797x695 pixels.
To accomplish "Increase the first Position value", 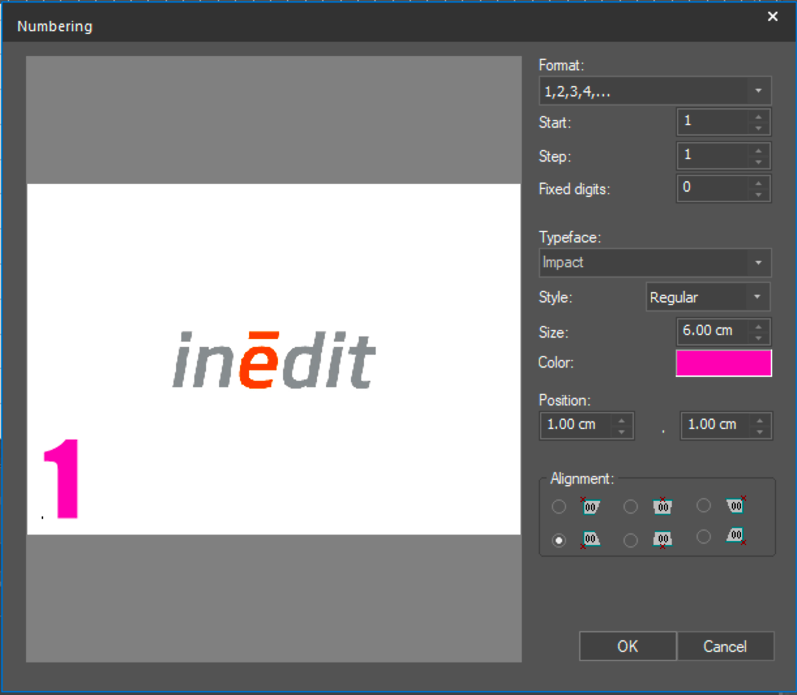I will [x=622, y=421].
